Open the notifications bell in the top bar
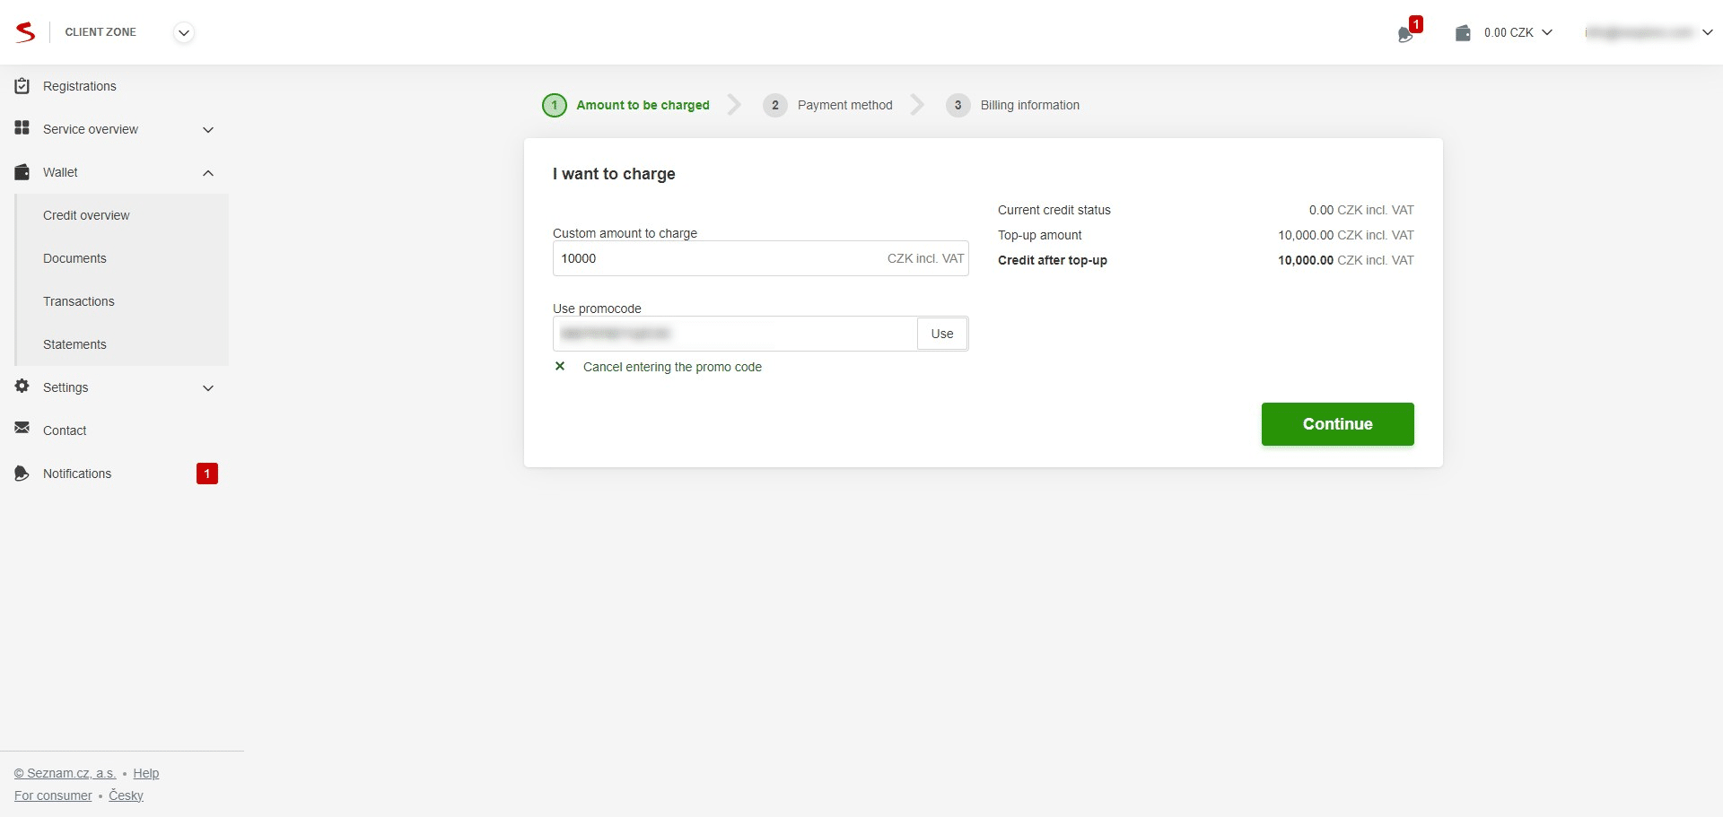 [x=1405, y=34]
